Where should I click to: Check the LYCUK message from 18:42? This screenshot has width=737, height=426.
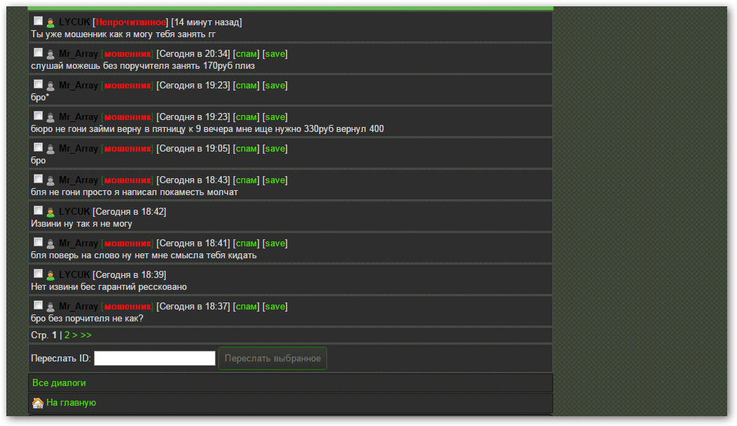[38, 210]
